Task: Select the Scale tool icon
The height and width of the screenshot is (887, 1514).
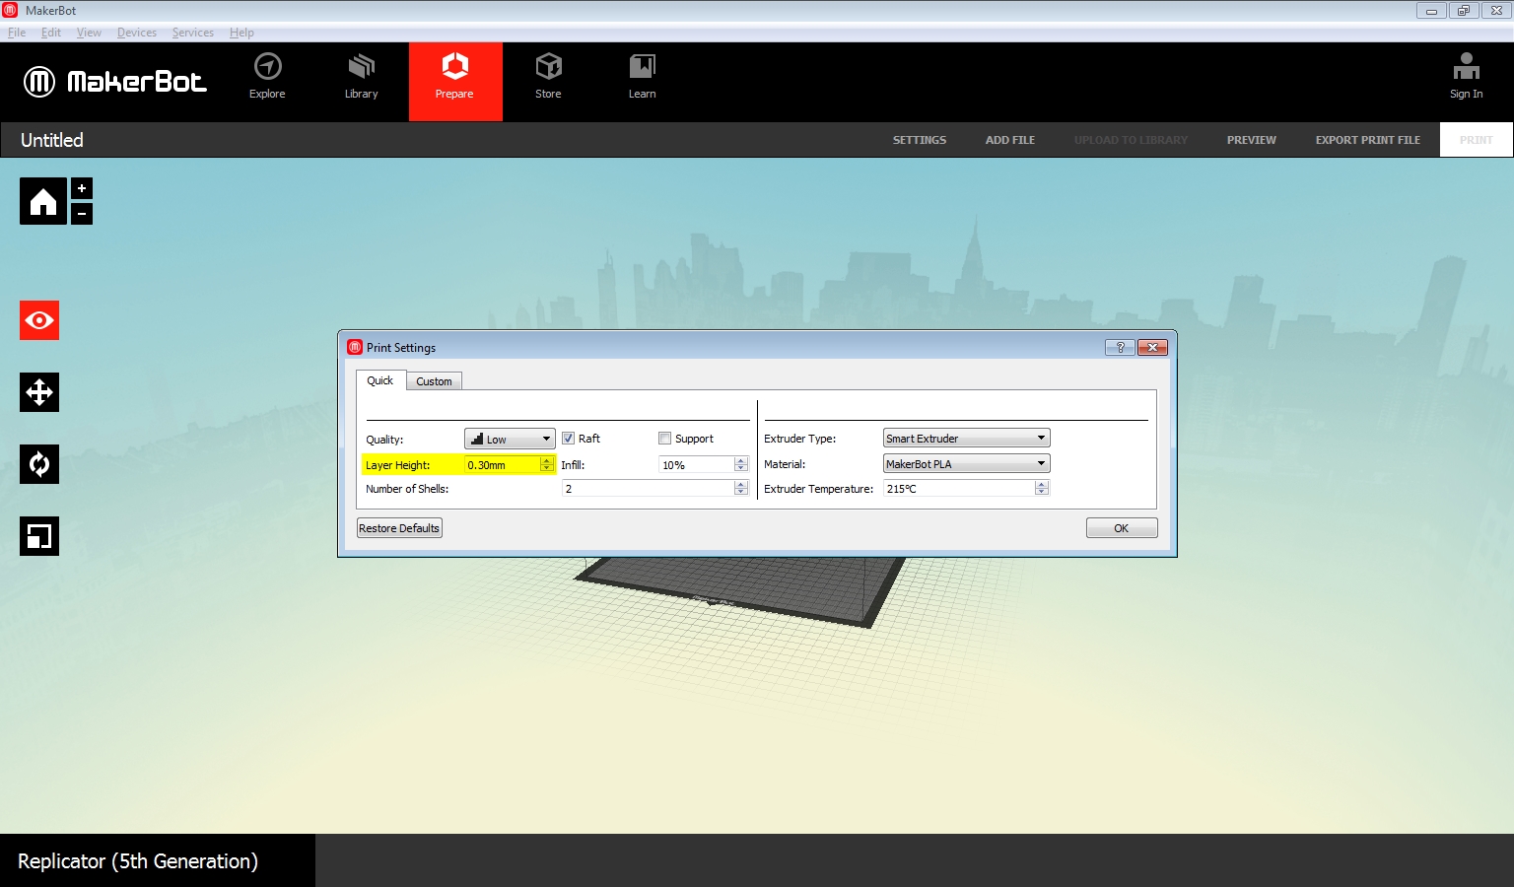Action: point(39,536)
